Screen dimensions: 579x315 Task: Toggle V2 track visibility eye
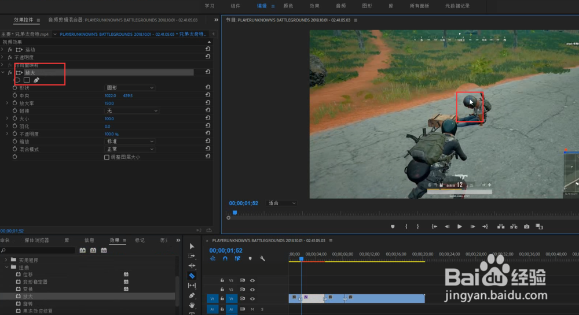coord(252,290)
